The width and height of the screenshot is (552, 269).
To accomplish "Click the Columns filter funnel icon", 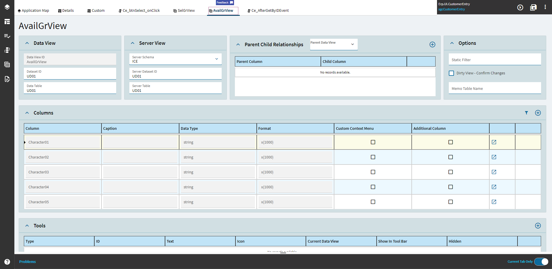I will (526, 113).
